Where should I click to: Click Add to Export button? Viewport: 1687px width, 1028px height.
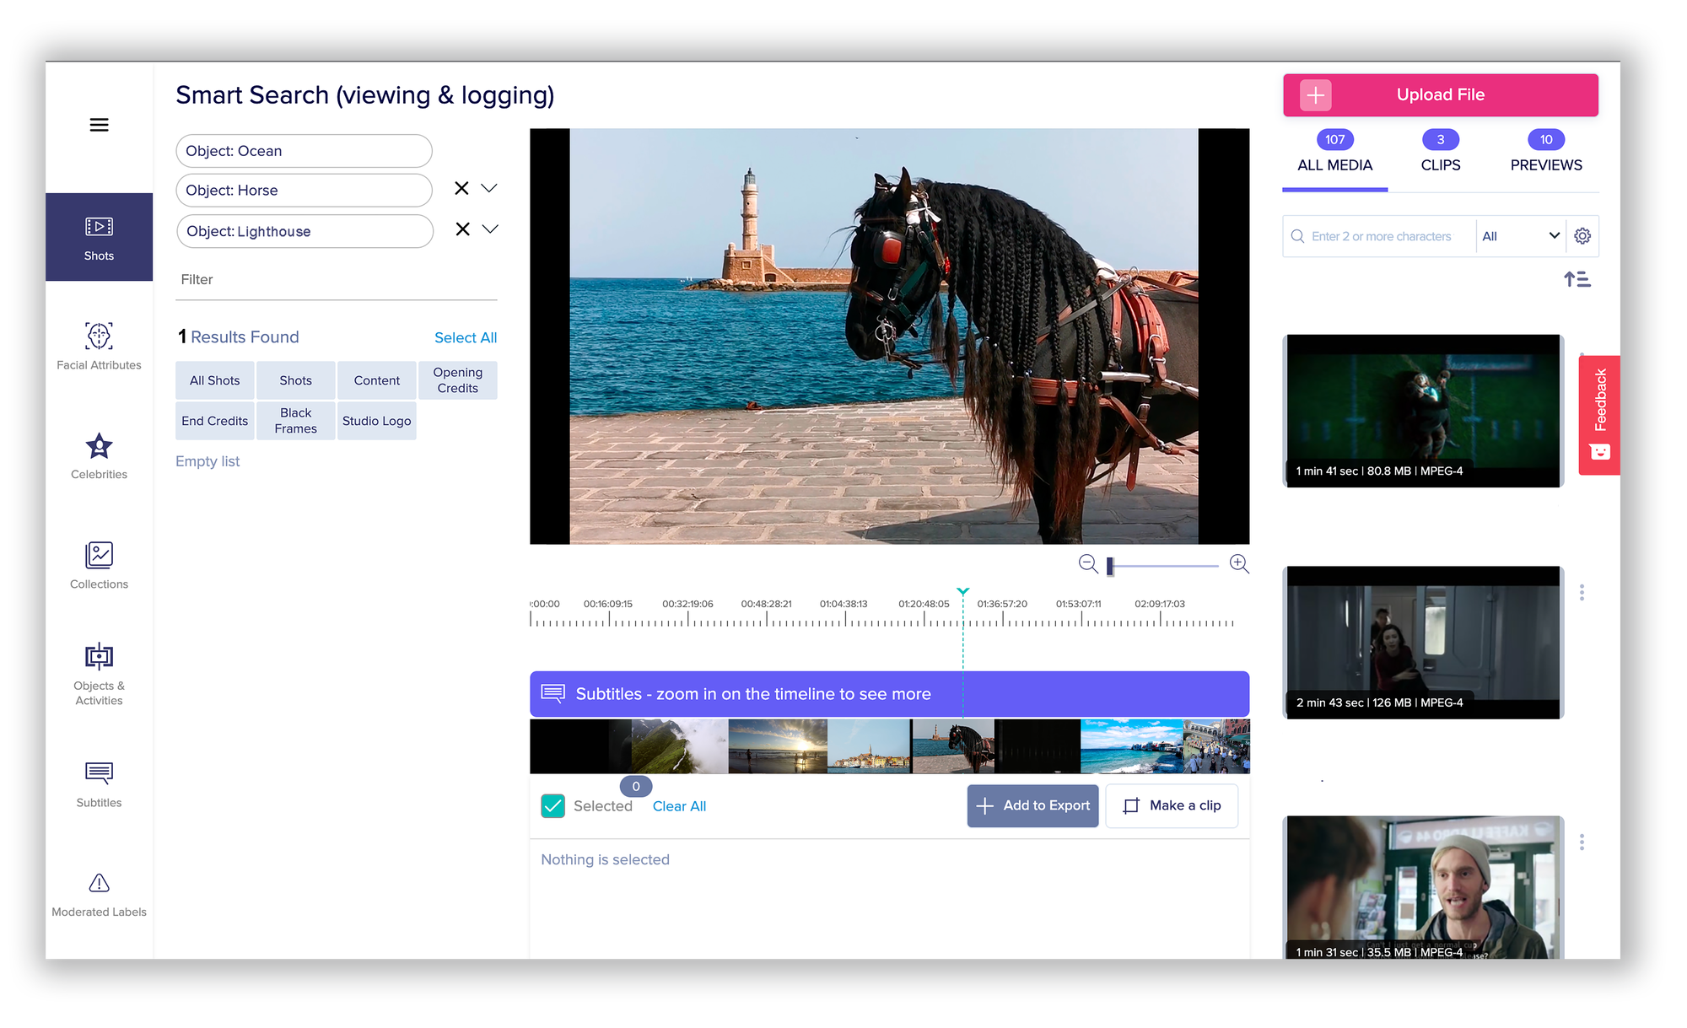[1034, 805]
